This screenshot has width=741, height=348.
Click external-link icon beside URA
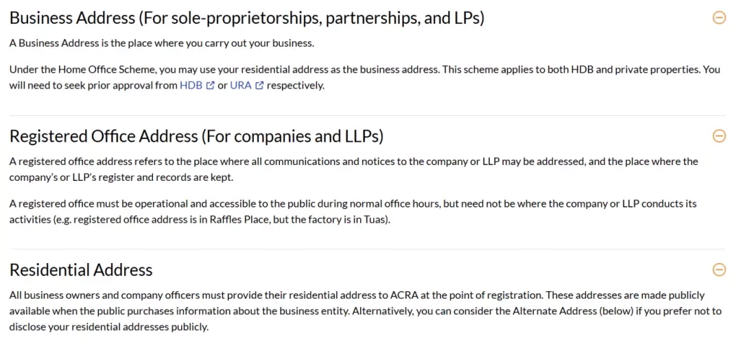(259, 86)
